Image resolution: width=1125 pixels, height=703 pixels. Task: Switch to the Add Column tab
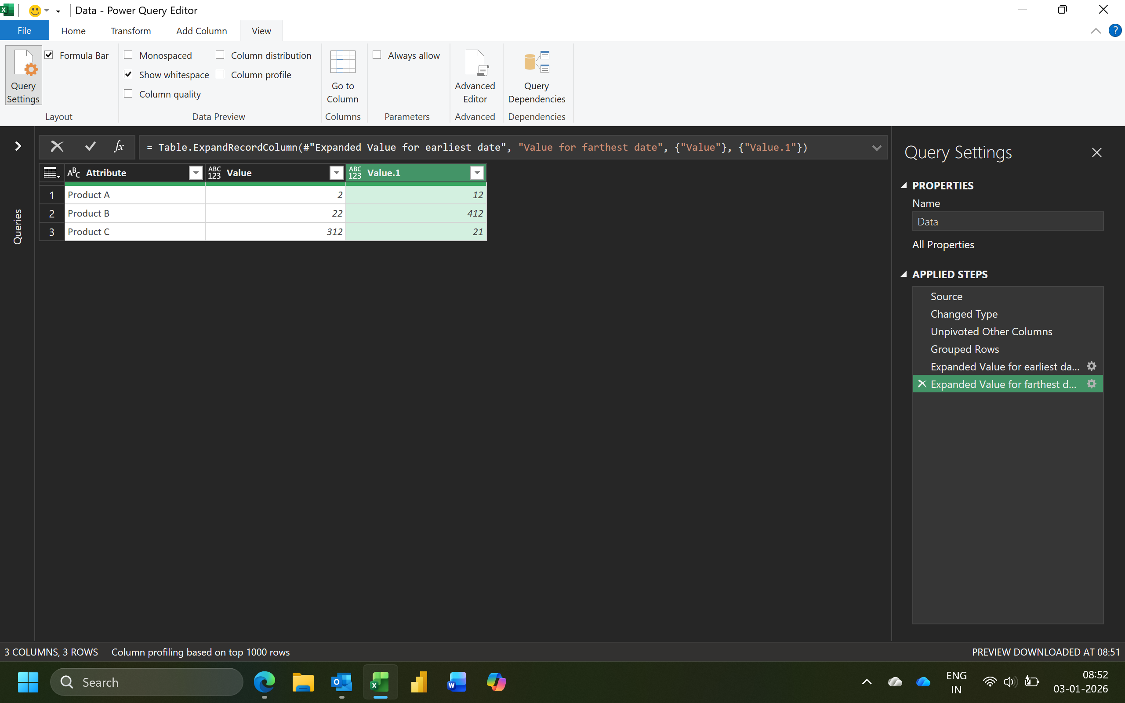click(201, 31)
